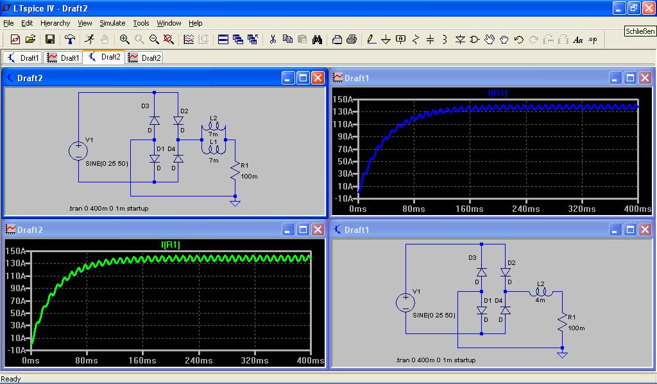Select the Diode component tool

[x=460, y=40]
